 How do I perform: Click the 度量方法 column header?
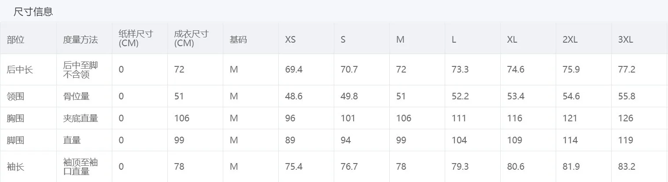(x=80, y=40)
